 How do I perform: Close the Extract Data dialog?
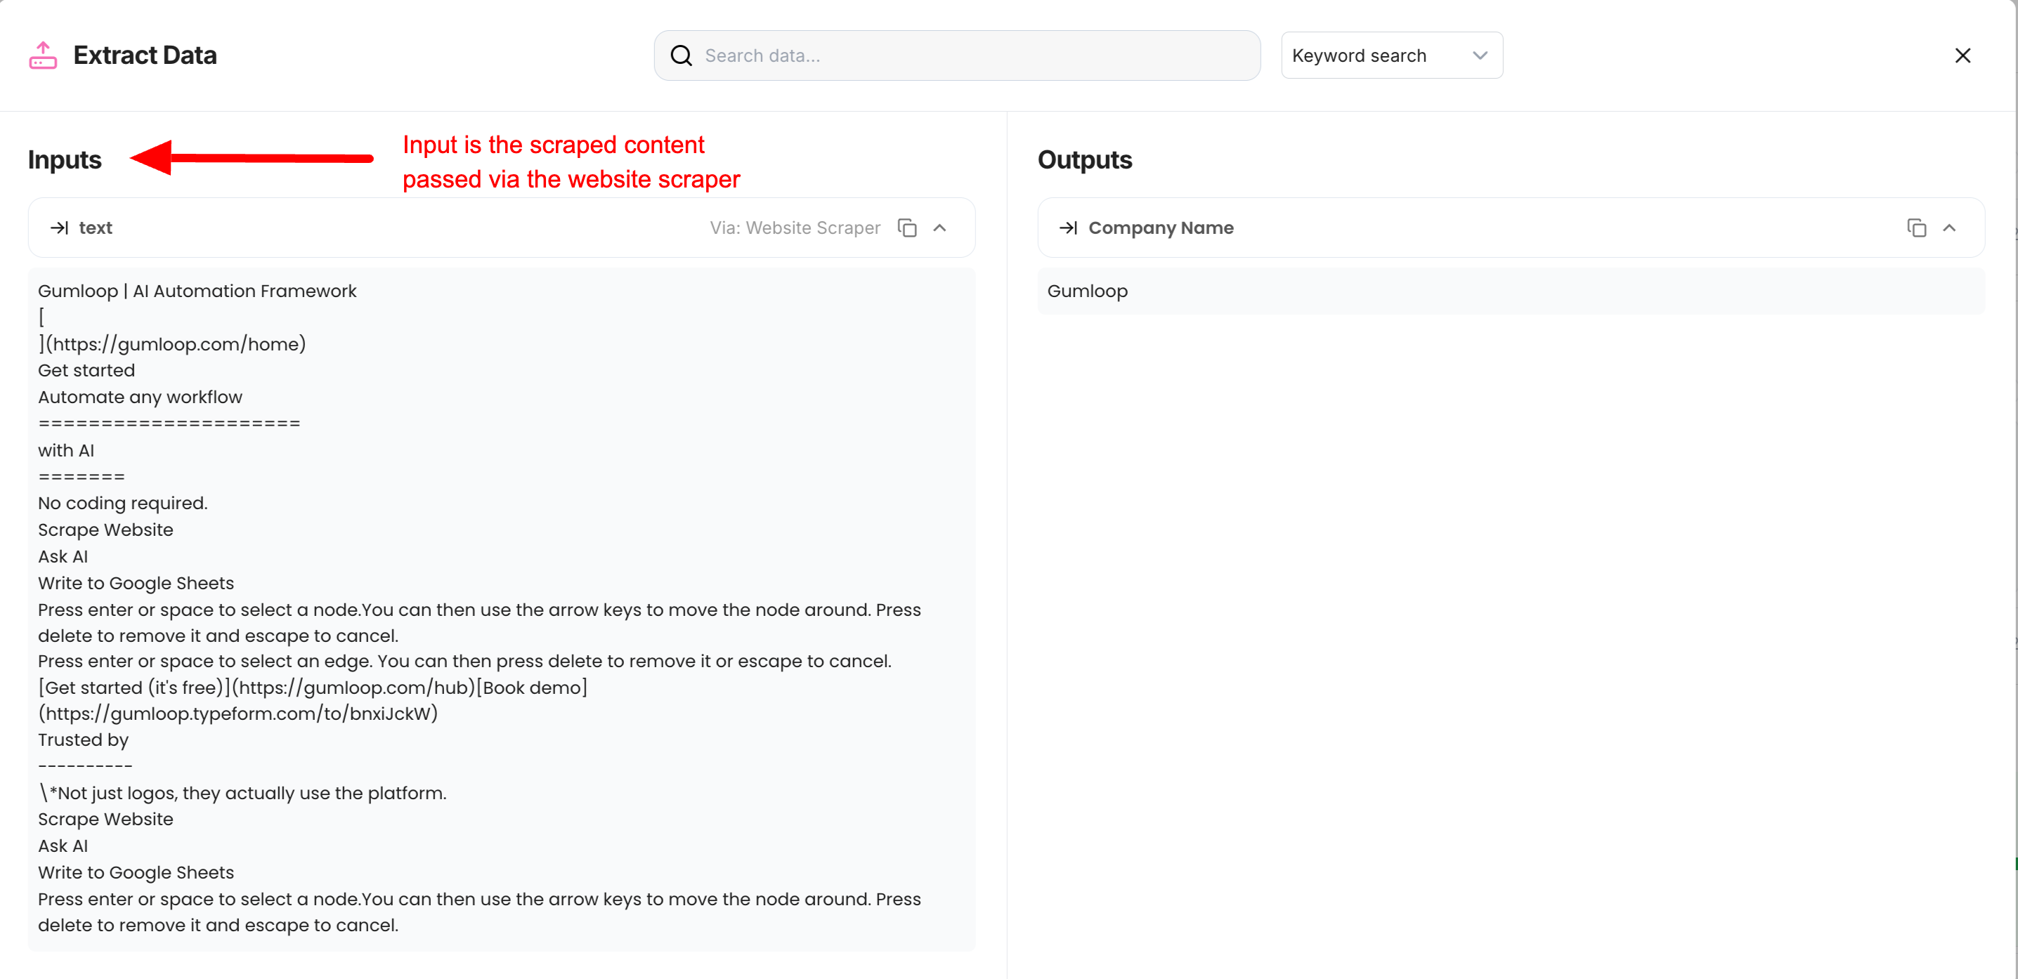point(1962,55)
